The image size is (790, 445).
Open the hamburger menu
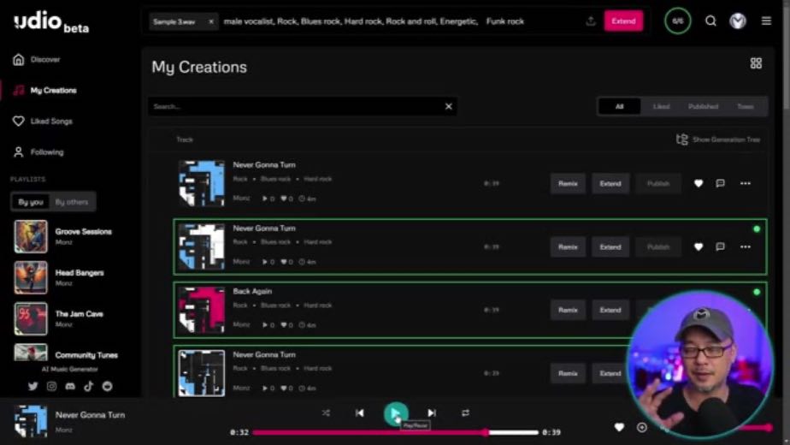point(766,21)
